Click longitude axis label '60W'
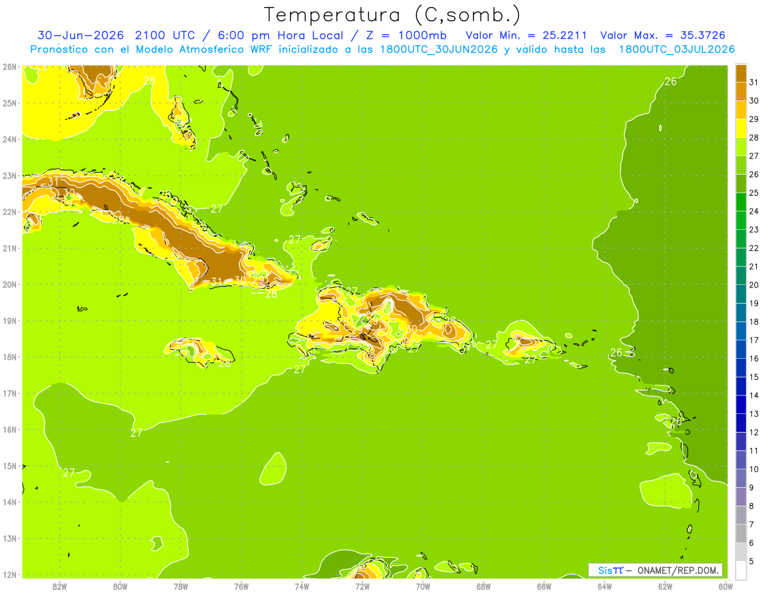 pos(725,586)
